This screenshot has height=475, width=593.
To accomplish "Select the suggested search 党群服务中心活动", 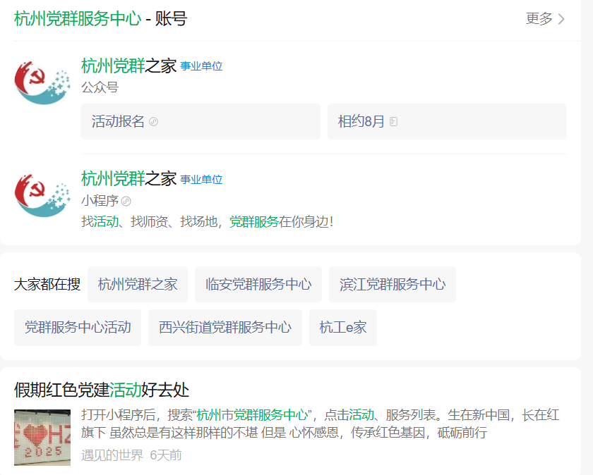I will tap(78, 328).
